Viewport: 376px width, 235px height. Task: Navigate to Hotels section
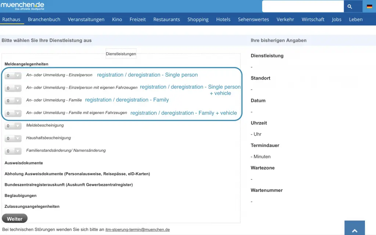coord(223,19)
